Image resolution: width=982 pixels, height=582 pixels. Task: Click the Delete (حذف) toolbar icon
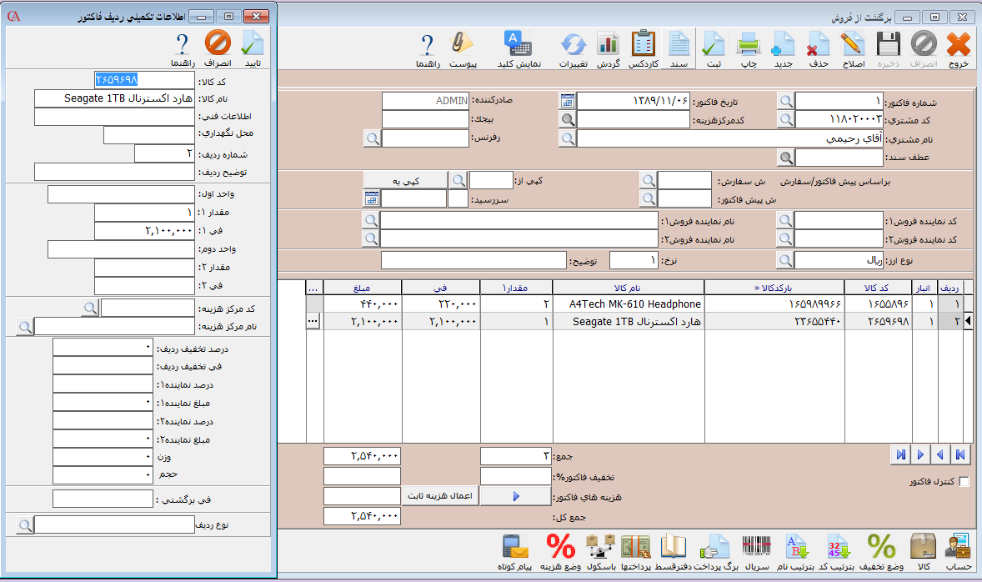pos(819,49)
